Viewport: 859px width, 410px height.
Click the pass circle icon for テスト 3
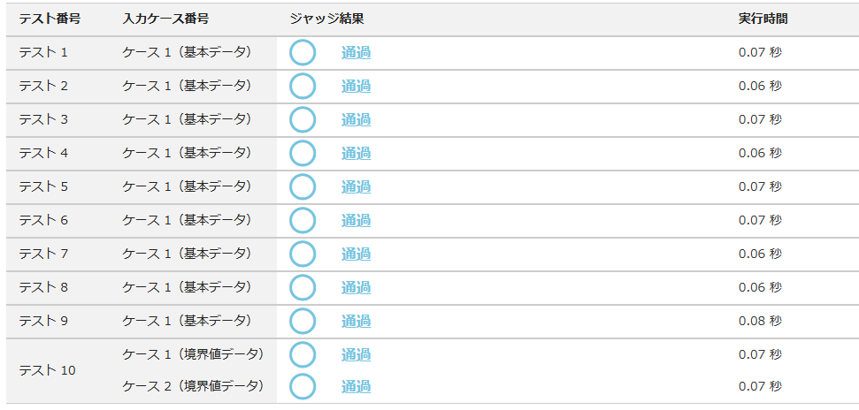[x=303, y=120]
